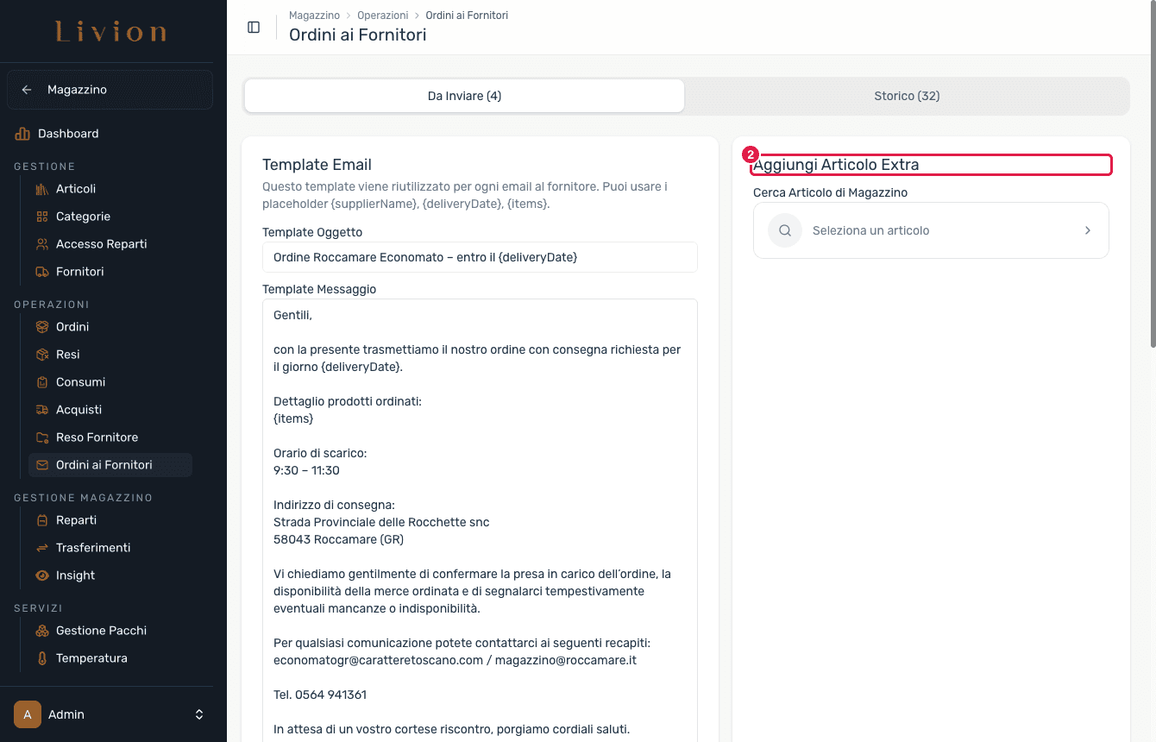The image size is (1156, 742).
Task: Toggle the sidebar panel icon
Action: (254, 27)
